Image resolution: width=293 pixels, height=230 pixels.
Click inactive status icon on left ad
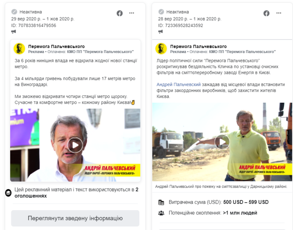(x=14, y=12)
